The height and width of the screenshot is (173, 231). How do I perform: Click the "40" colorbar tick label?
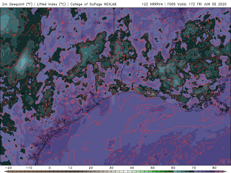132,168
